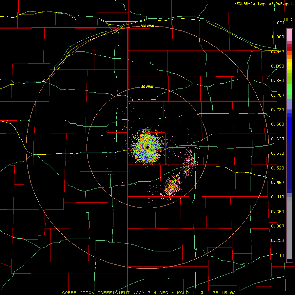Click the 0.253 scale value
This screenshot has width=295, height=295.
click(x=278, y=241)
